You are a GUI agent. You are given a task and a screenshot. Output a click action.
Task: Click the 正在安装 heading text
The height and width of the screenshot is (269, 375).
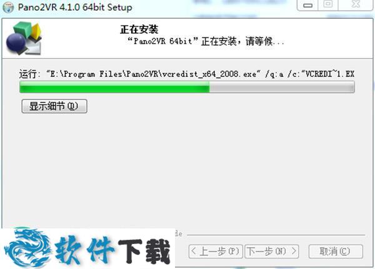(x=139, y=29)
